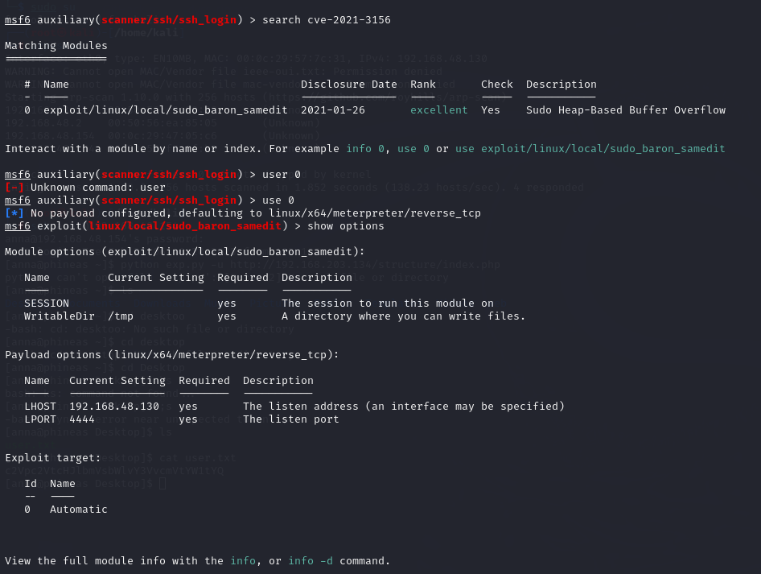Select the 'Module options' heading line
The height and width of the screenshot is (574, 761).
click(184, 252)
